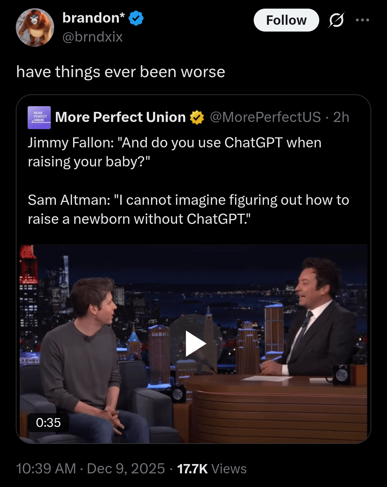Open the three-dot more options menu
The image size is (387, 487).
[362, 20]
